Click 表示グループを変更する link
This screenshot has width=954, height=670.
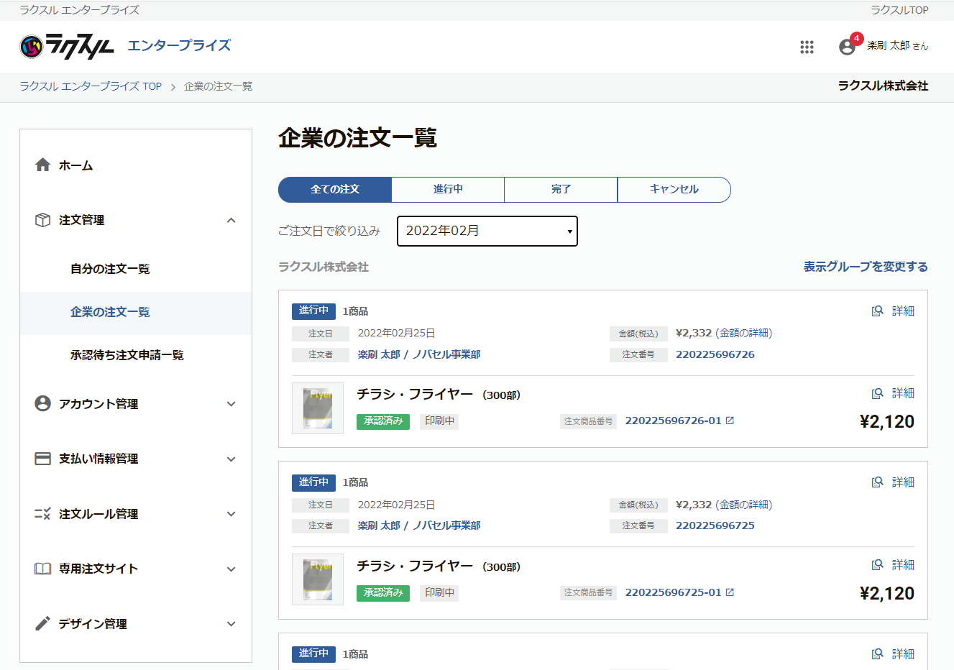point(866,267)
